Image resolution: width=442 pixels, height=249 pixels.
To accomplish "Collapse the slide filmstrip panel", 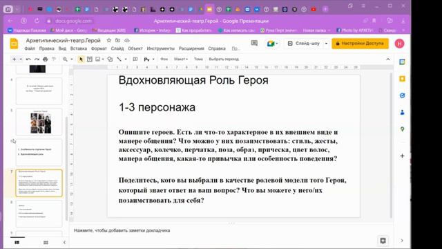I will coord(64,242).
